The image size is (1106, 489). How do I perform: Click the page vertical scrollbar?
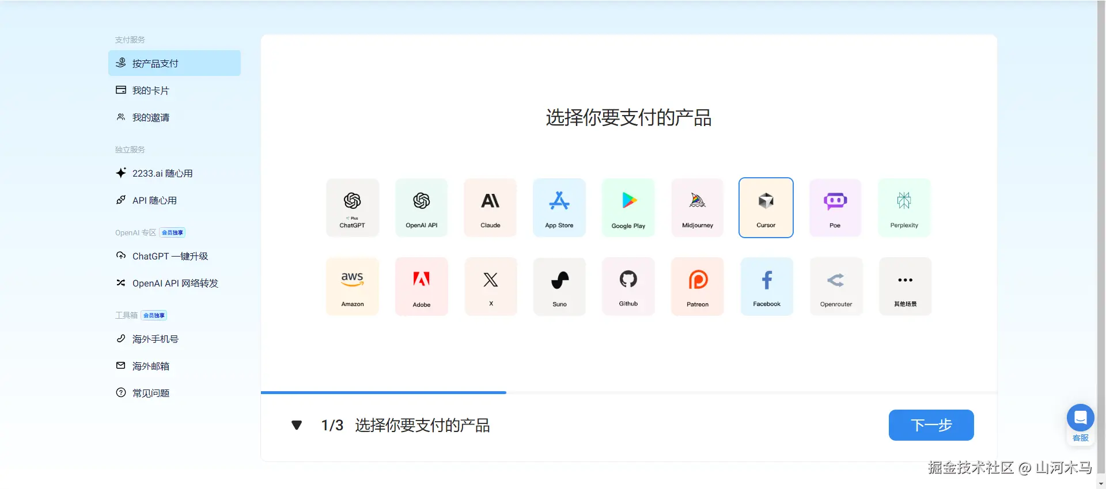coord(1101,236)
